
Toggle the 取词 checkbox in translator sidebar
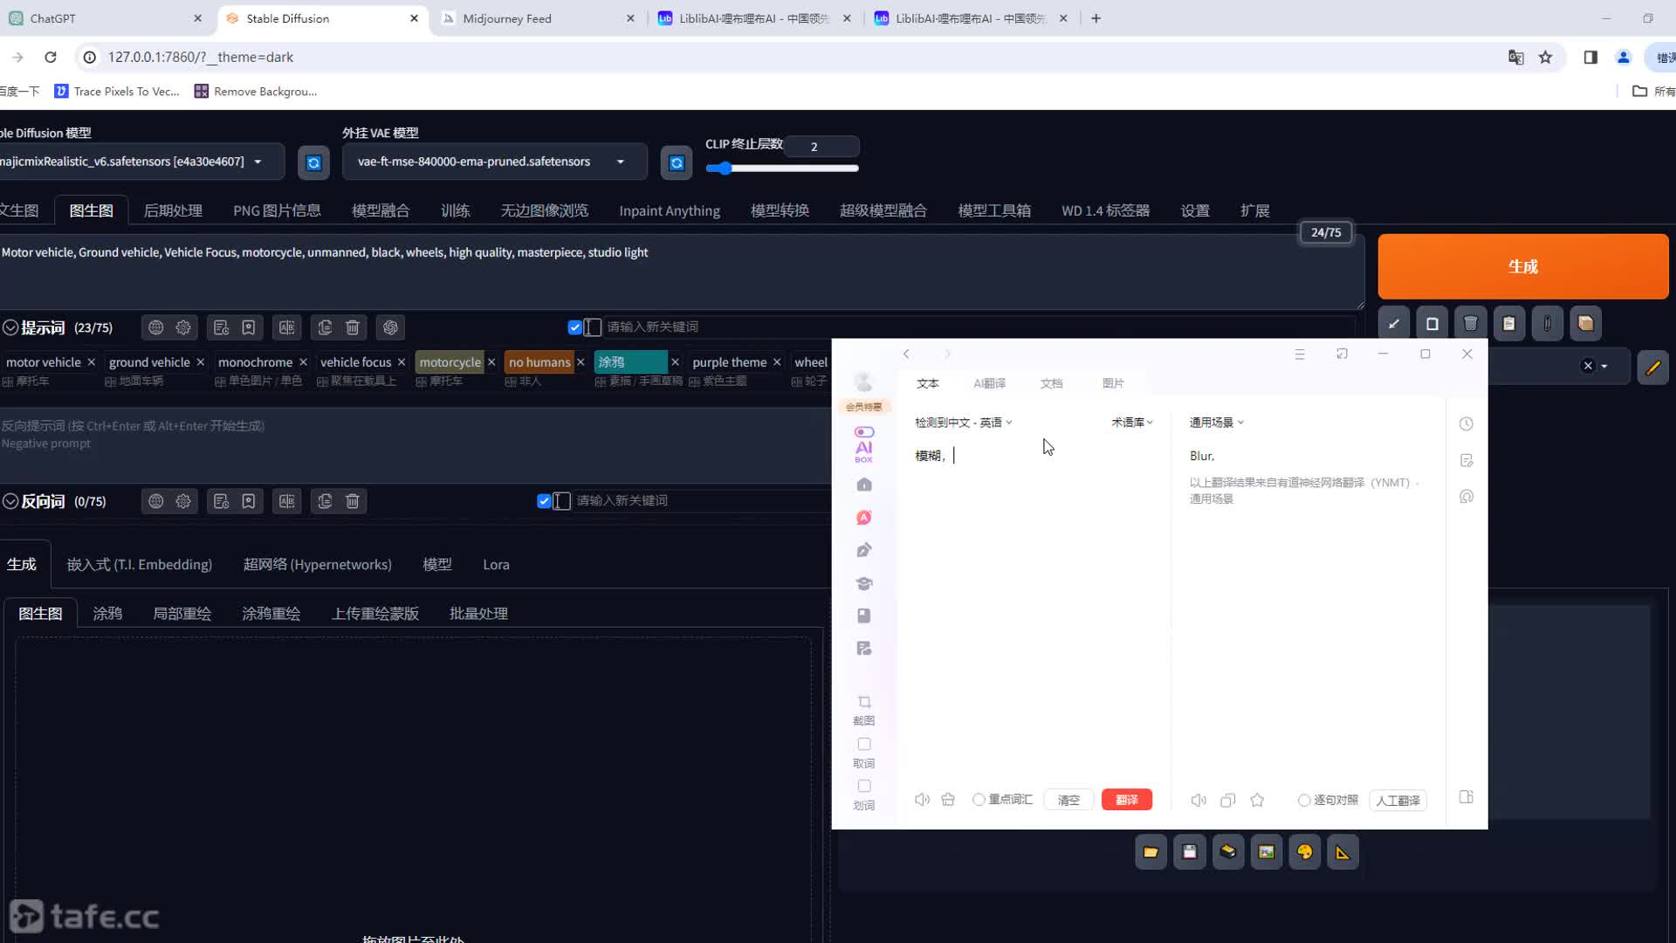pos(864,745)
